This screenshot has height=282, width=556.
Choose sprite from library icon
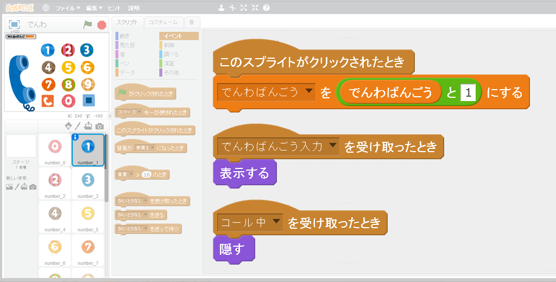tap(68, 126)
